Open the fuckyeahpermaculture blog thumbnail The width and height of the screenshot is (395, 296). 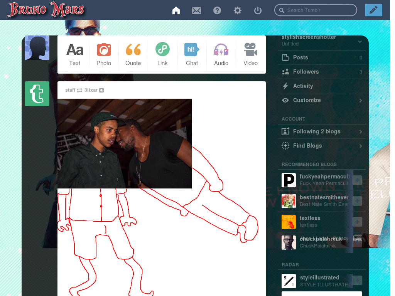289,180
